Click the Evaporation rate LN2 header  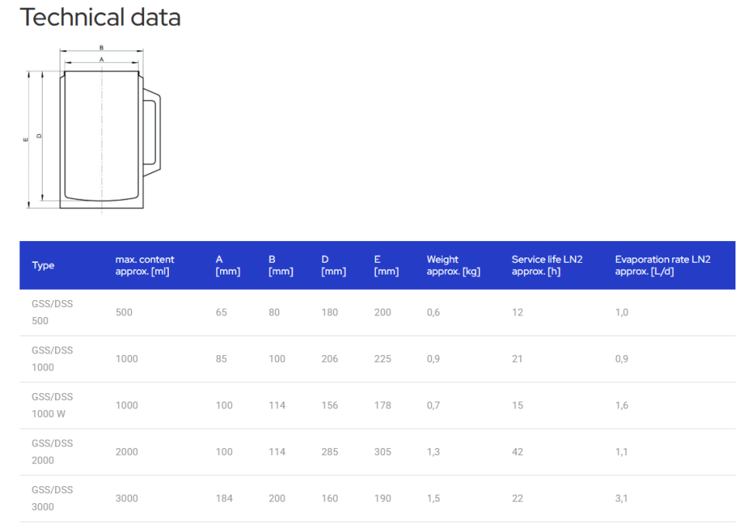[663, 265]
